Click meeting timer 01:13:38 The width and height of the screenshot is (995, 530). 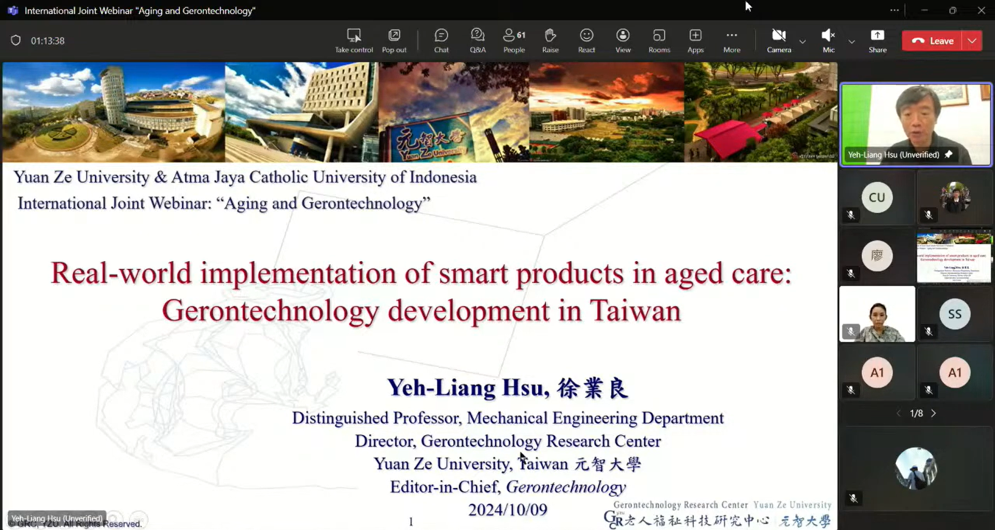48,40
